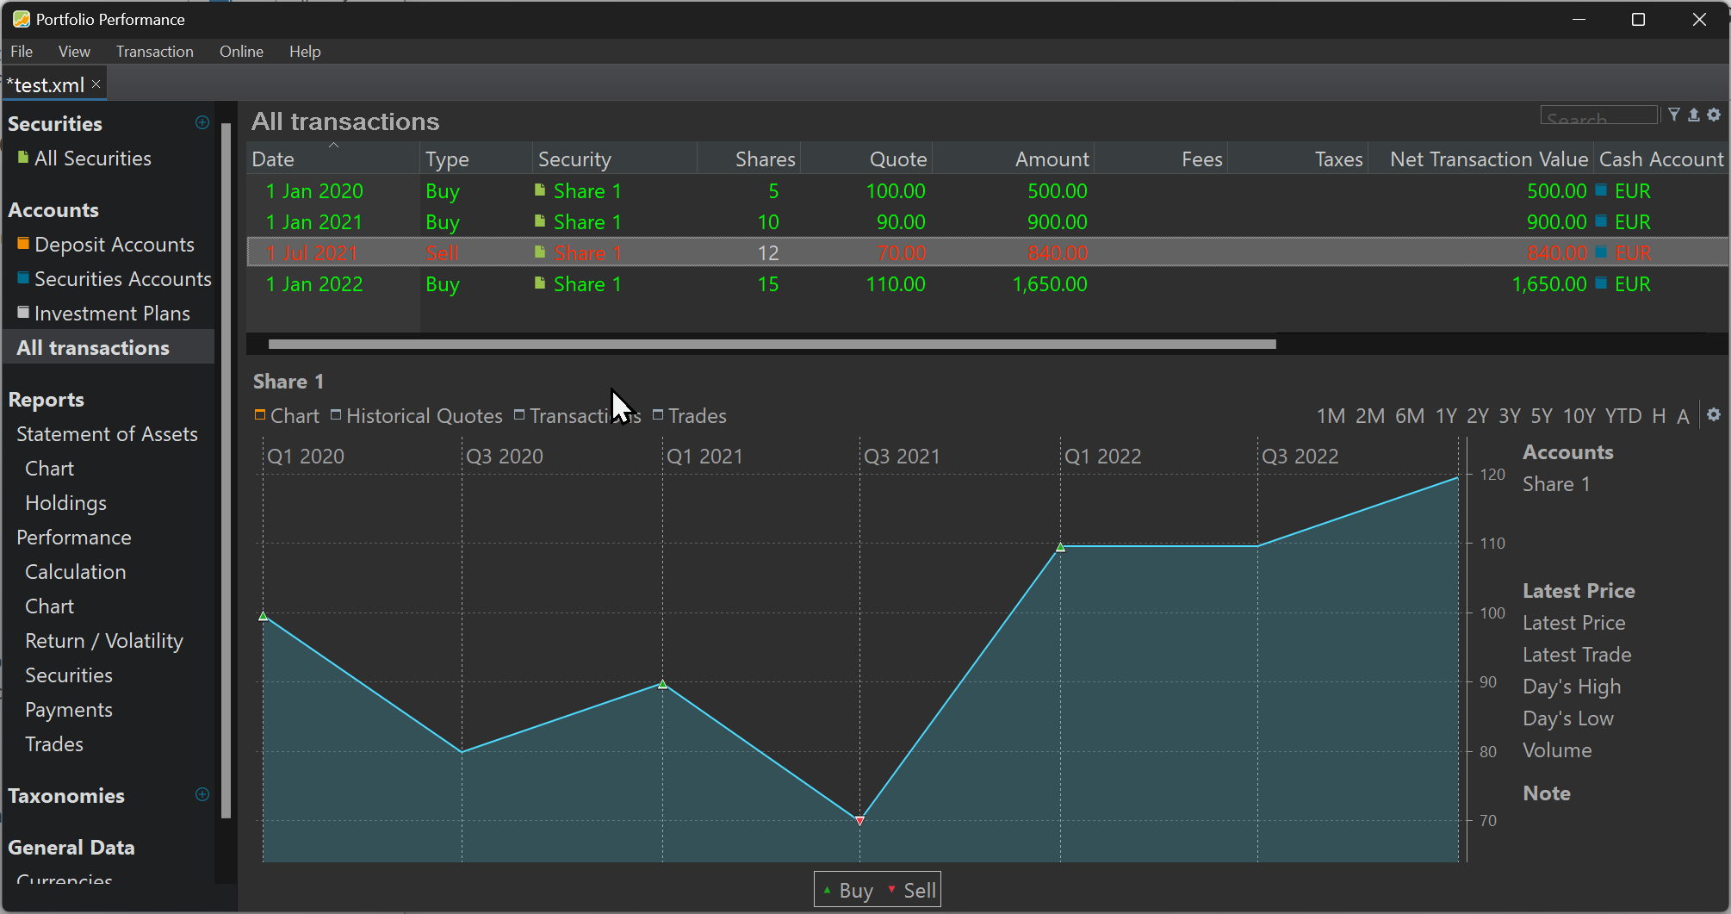The width and height of the screenshot is (1731, 914).
Task: Switch to the Transactions tab below table
Action: click(578, 416)
